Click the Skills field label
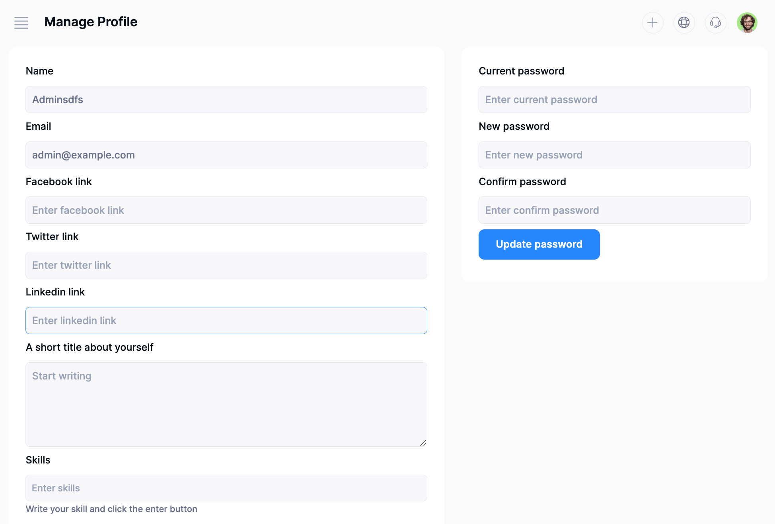This screenshot has width=775, height=524. click(x=38, y=460)
